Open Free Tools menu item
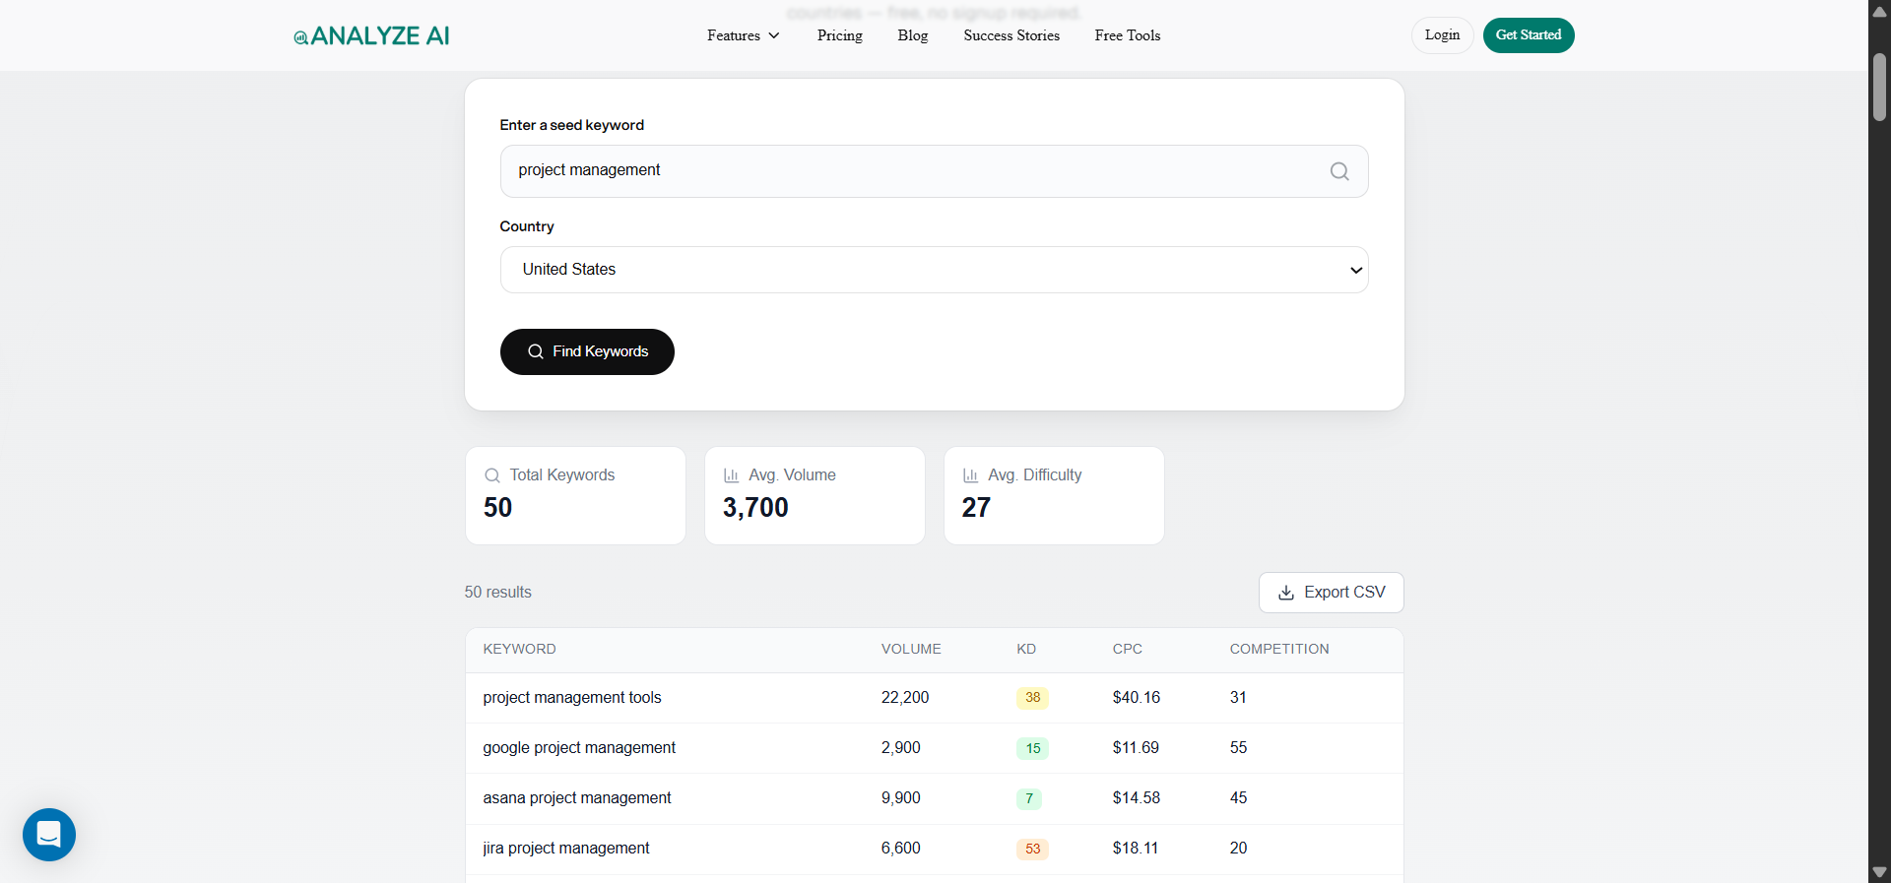The height and width of the screenshot is (883, 1891). [1128, 35]
